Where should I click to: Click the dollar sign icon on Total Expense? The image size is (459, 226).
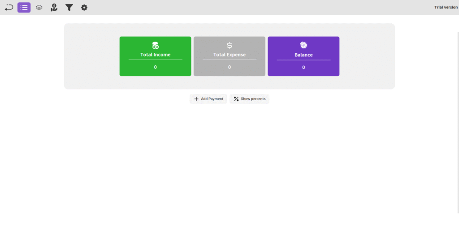(229, 45)
